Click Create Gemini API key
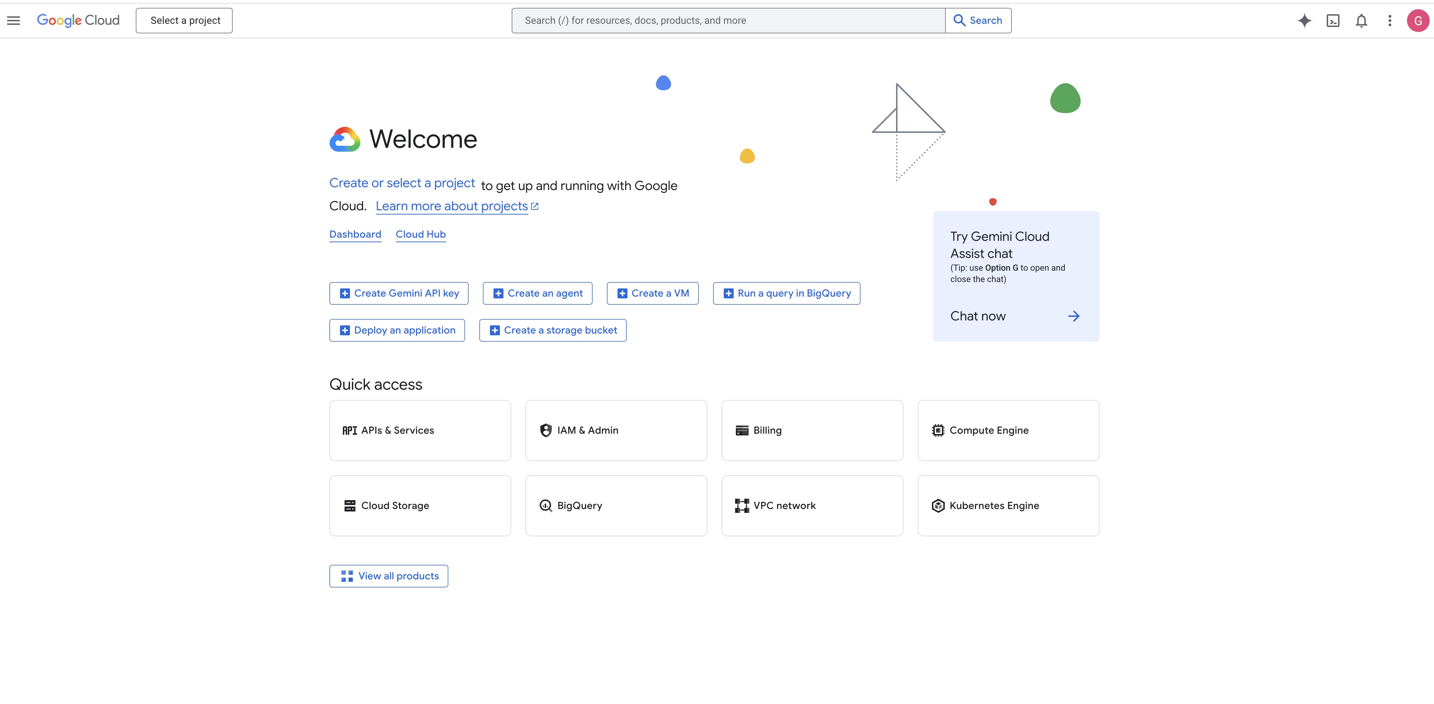Image resolution: width=1434 pixels, height=704 pixels. pos(399,293)
